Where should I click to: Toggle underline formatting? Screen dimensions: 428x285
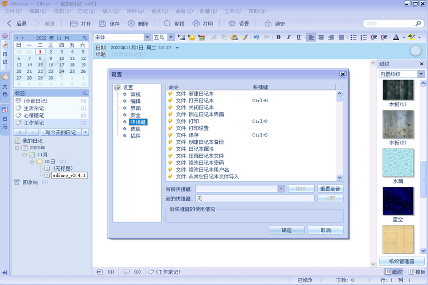(299, 37)
